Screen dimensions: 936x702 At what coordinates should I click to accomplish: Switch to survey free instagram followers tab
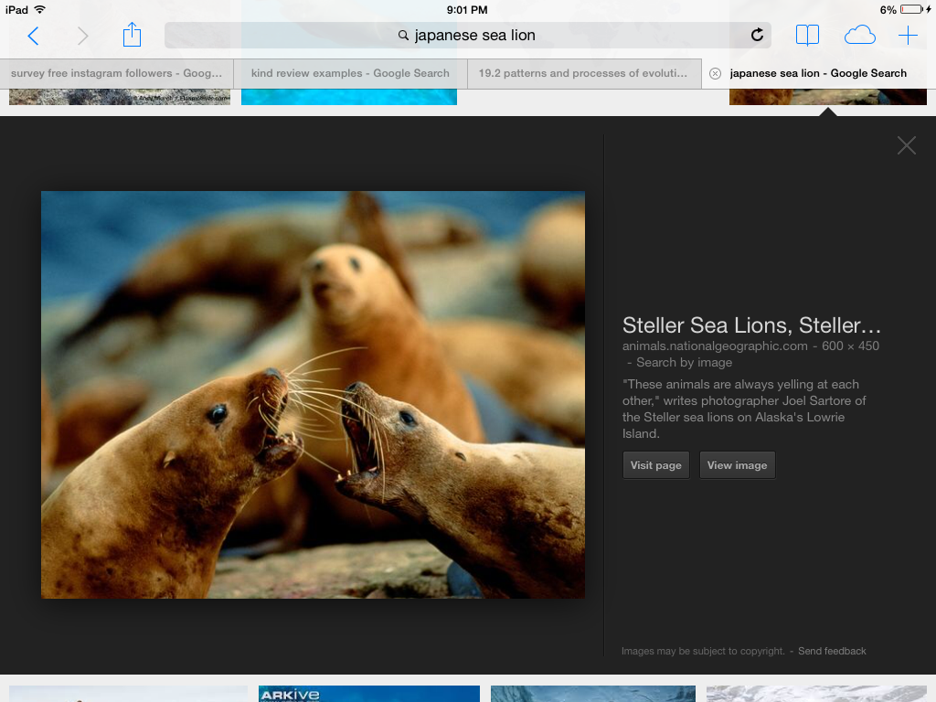[x=116, y=73]
